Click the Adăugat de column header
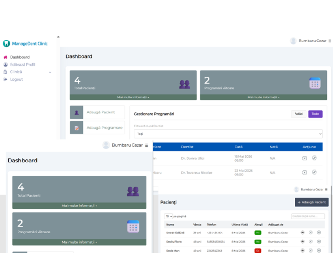 tap(276, 225)
